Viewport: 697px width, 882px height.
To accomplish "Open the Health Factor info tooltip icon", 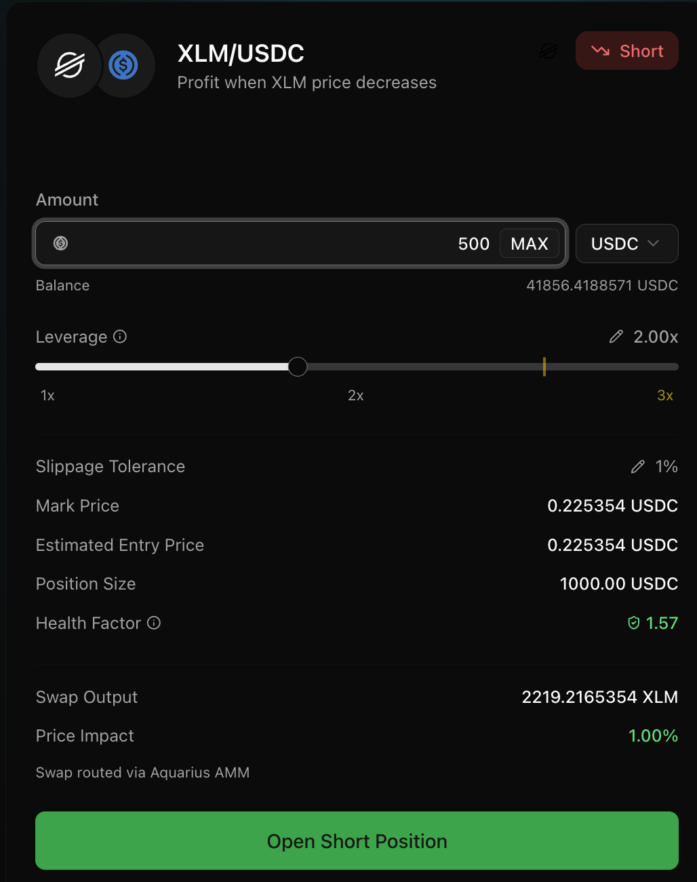I will [154, 623].
